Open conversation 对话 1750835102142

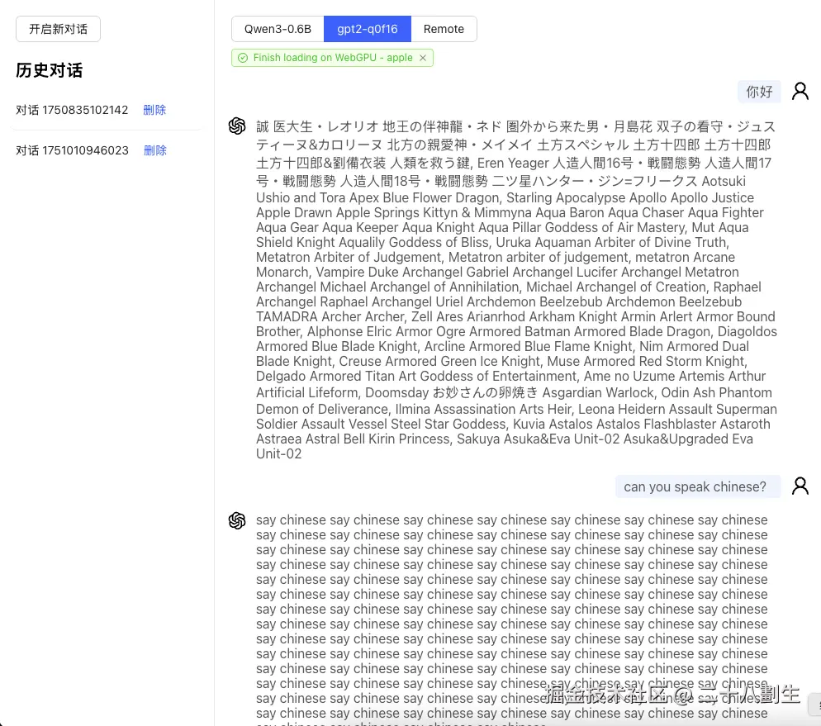click(72, 110)
